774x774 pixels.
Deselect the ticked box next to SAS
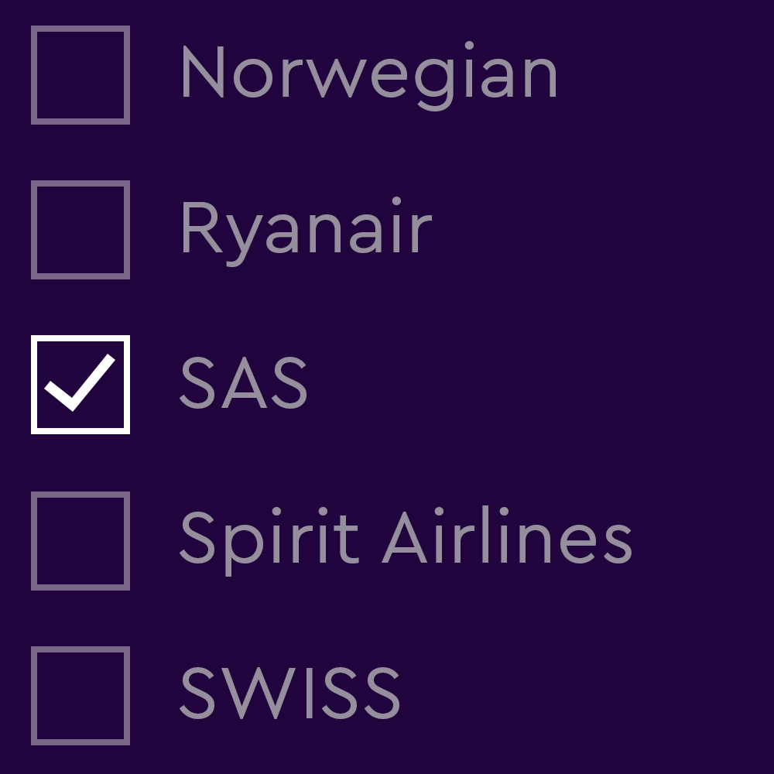pyautogui.click(x=80, y=385)
